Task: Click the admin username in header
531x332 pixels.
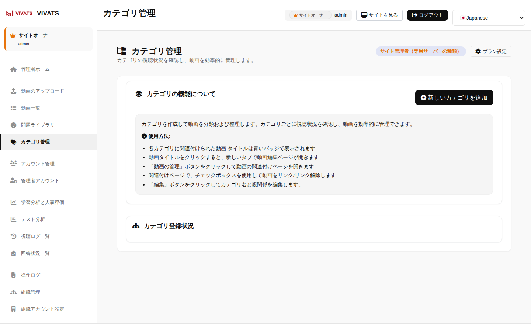Action: tap(341, 15)
